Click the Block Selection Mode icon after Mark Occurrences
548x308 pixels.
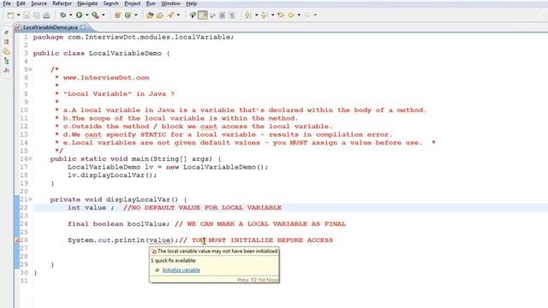coord(212,15)
